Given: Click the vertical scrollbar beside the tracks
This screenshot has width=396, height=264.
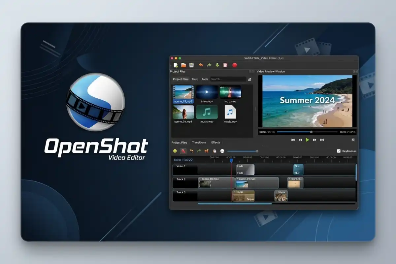Looking at the screenshot, I should [356, 172].
